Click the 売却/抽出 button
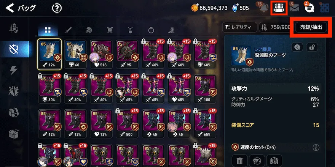The image size is (335, 167). pos(311,27)
